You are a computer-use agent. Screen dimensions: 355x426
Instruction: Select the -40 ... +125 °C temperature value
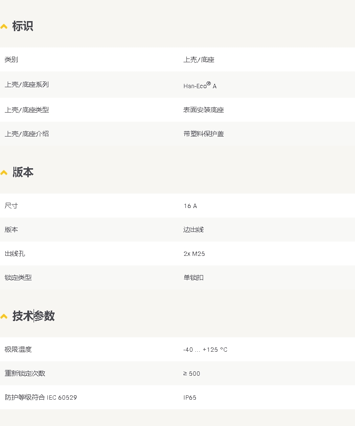click(205, 349)
